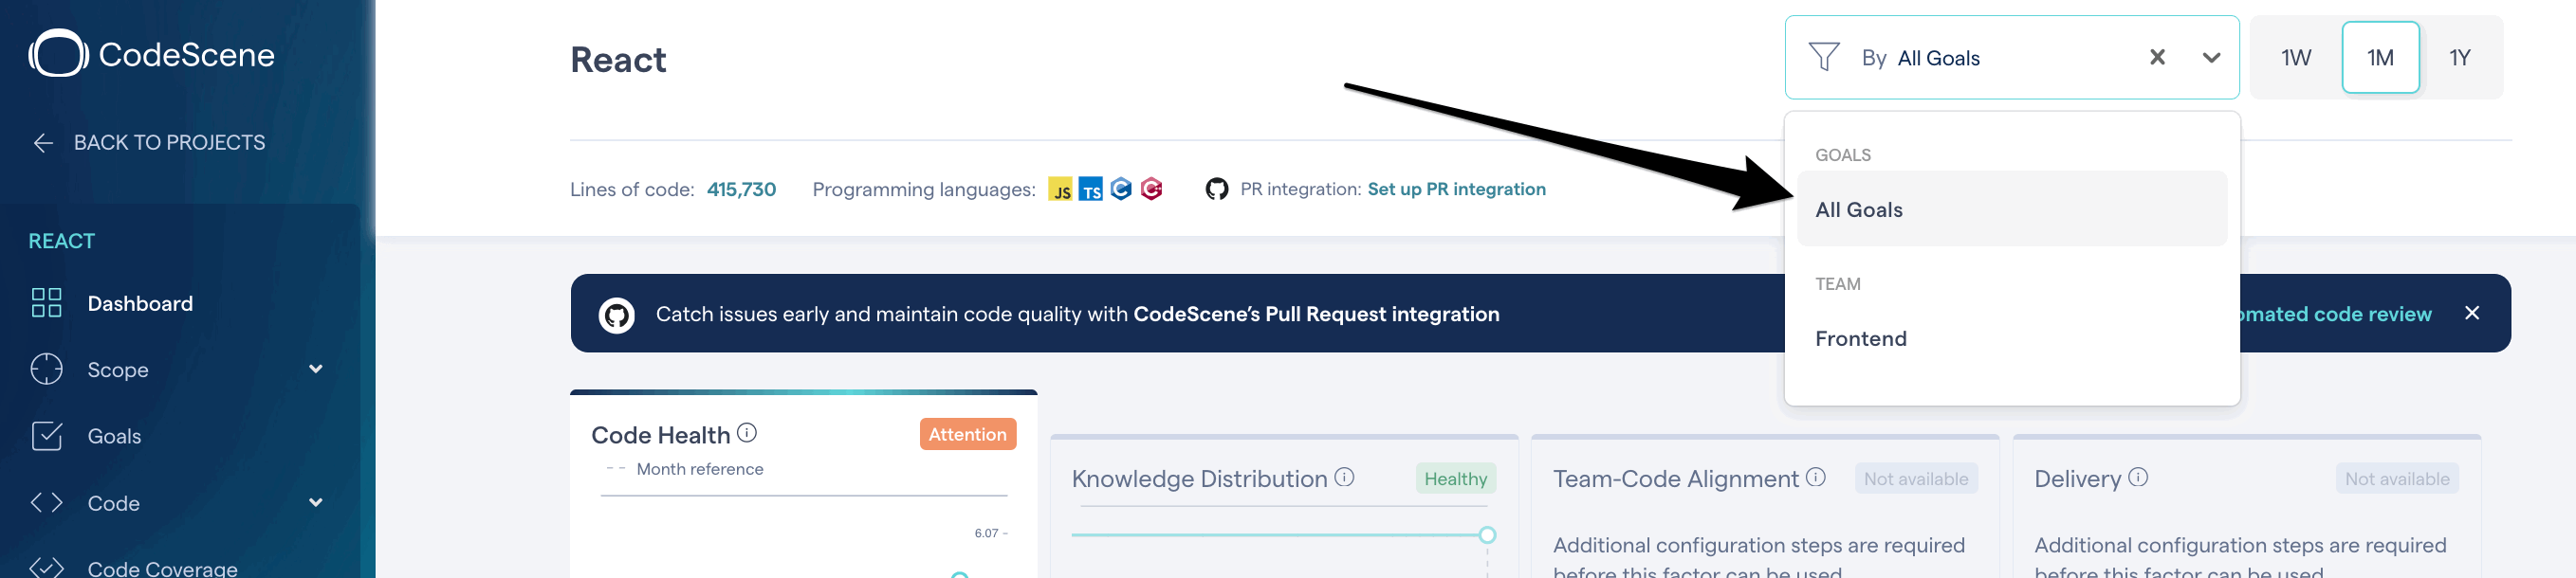Click Set up PR integration link
This screenshot has width=2576, height=578.
1456,189
